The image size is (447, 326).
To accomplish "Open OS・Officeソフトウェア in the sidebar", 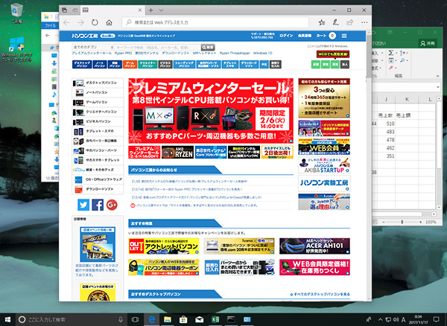I will (x=98, y=179).
